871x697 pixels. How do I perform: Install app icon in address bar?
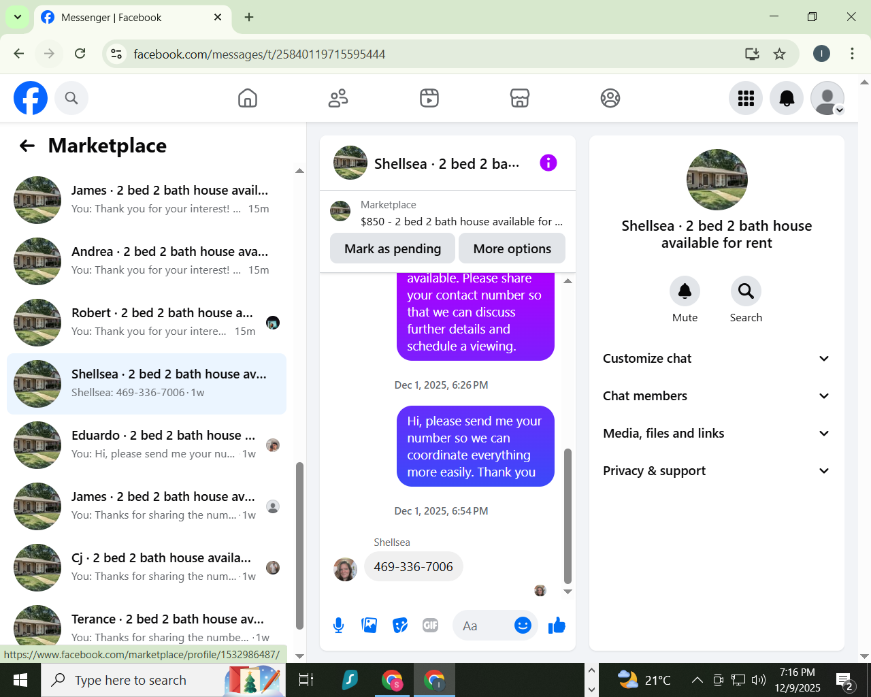click(x=752, y=54)
